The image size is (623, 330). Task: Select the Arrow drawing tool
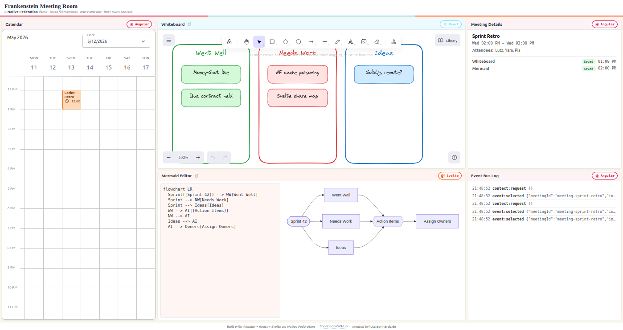(311, 42)
